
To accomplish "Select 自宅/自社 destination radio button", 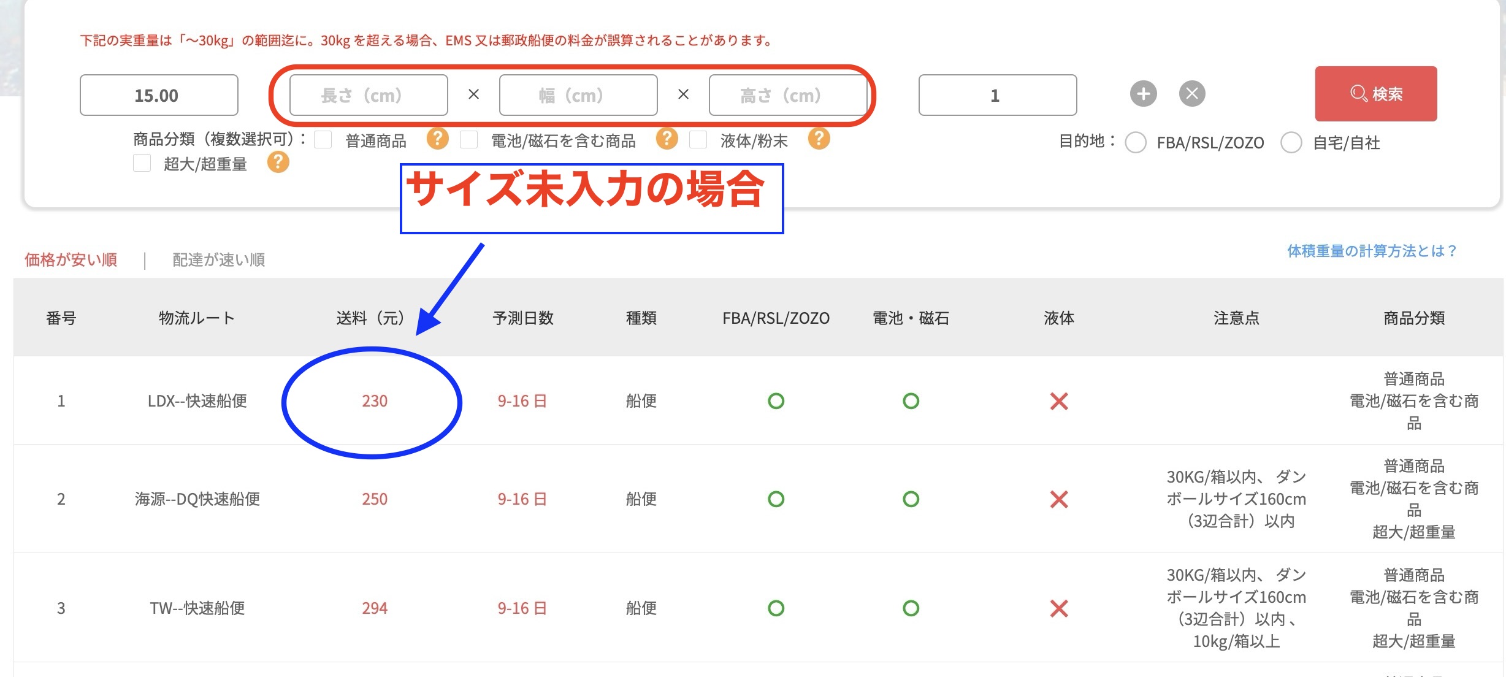I will click(1291, 142).
